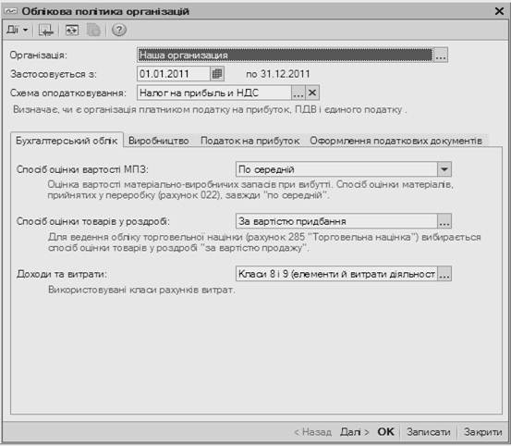Close the Облікова політика організацій window
The width and height of the screenshot is (511, 446).
tap(499, 11)
